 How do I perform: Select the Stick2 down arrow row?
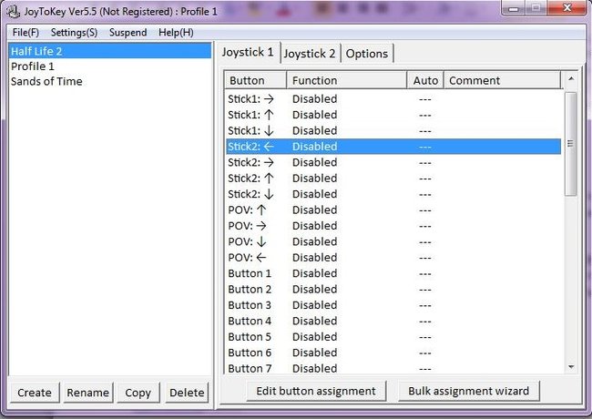pyautogui.click(x=393, y=194)
